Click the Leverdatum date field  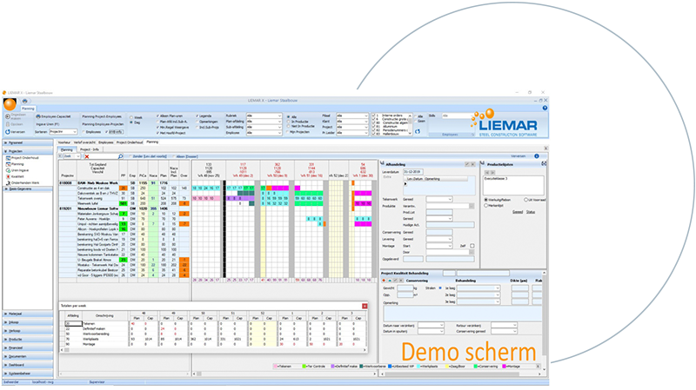coord(412,172)
